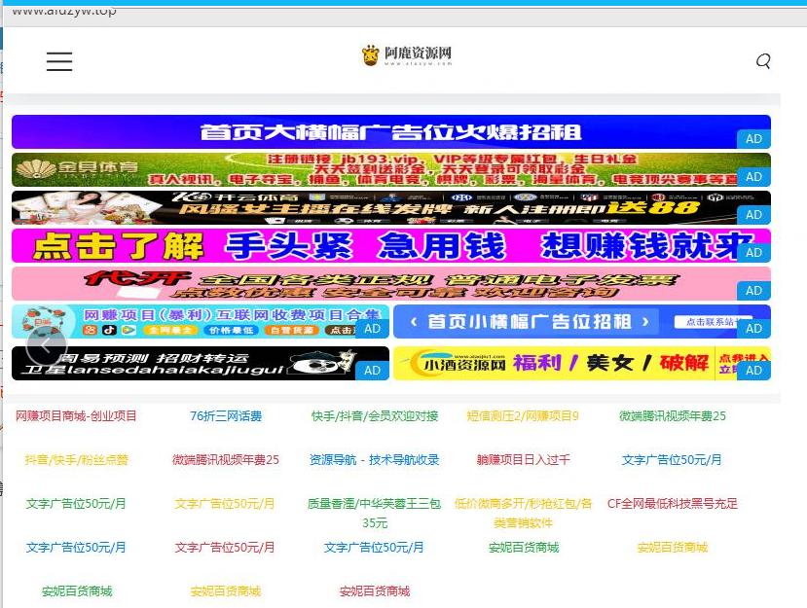
Task: Open link 资源导航 - 技术导航收录
Action: point(374,460)
